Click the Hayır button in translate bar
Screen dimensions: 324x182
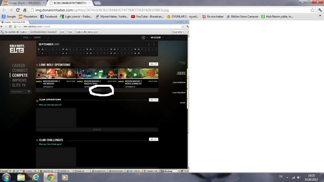pos(70,32)
